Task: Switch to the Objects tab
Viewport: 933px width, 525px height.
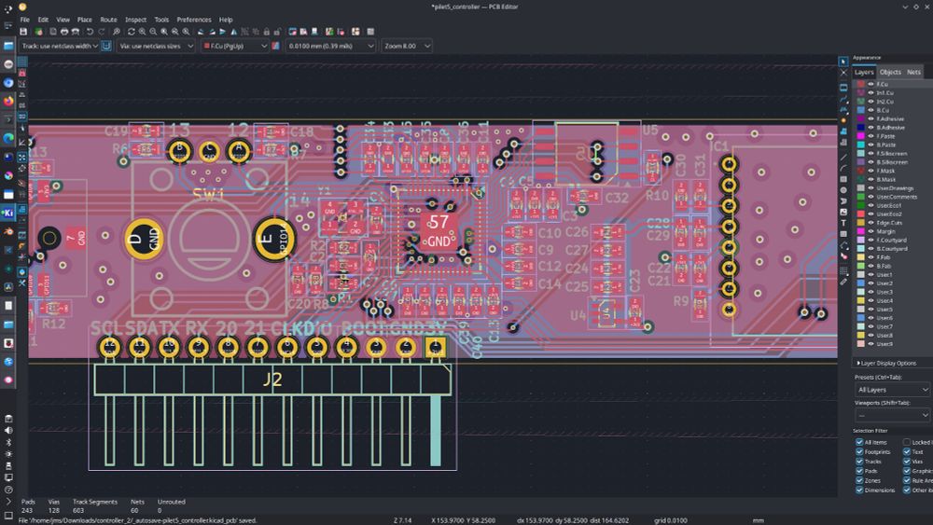Action: (890, 72)
